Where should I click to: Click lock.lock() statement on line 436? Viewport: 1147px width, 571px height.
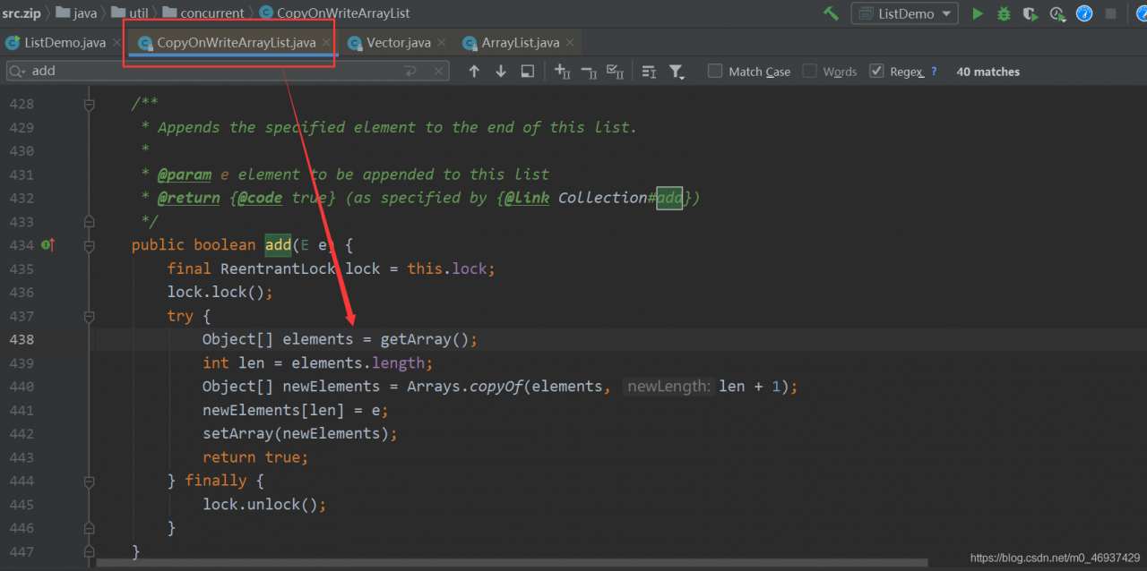tap(220, 292)
